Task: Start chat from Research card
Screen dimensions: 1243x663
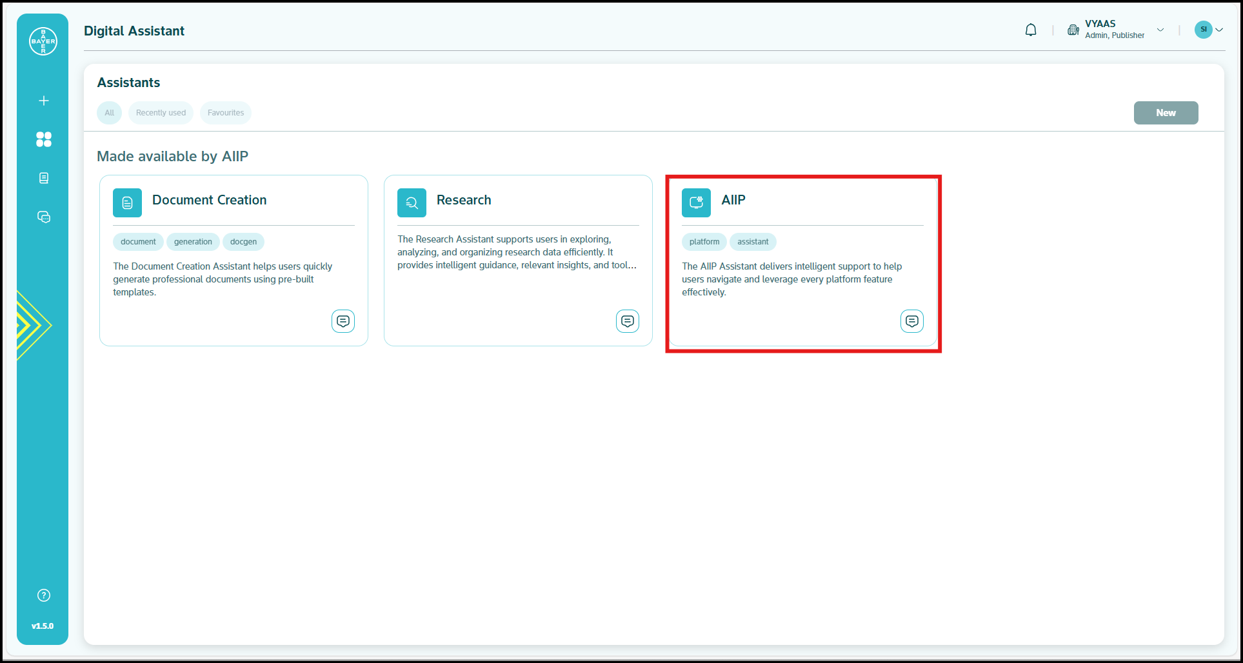Action: click(x=628, y=321)
